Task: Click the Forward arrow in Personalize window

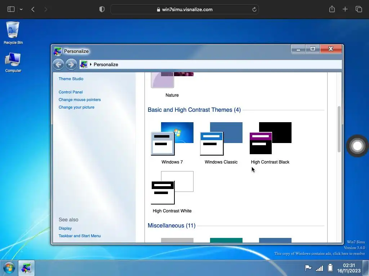Action: click(x=71, y=64)
